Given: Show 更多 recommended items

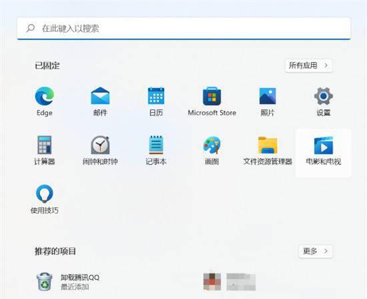Looking at the screenshot, I should tap(315, 251).
